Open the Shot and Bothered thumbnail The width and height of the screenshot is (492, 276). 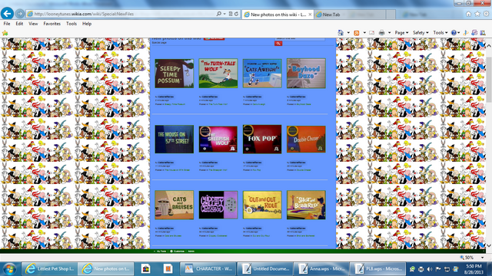coord(306,205)
